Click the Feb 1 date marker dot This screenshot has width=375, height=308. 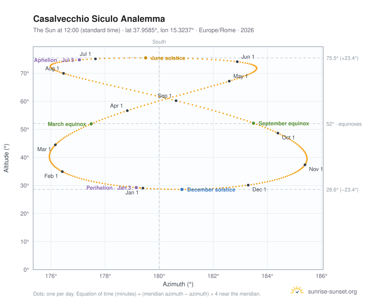point(62,172)
